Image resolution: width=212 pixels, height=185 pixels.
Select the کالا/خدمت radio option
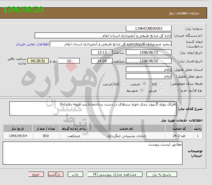pyautogui.click(x=123, y=84)
